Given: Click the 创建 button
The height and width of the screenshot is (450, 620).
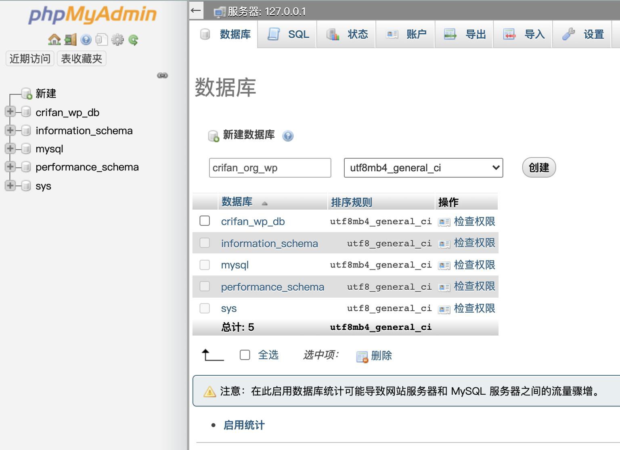Looking at the screenshot, I should coord(539,168).
